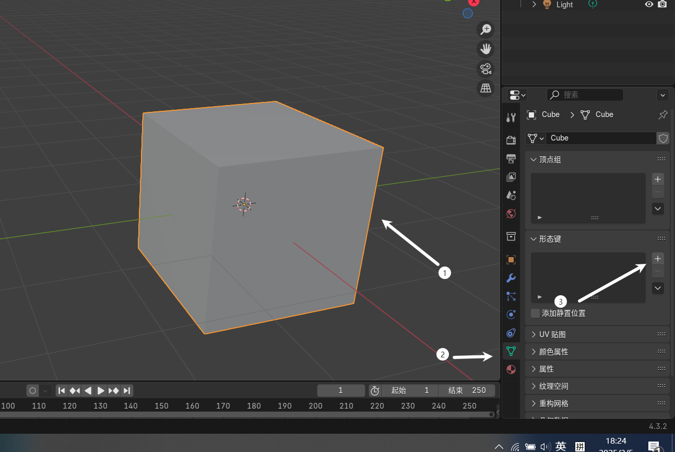The height and width of the screenshot is (452, 675).
Task: Click the zoom magnifier icon in viewport
Action: coord(486,30)
